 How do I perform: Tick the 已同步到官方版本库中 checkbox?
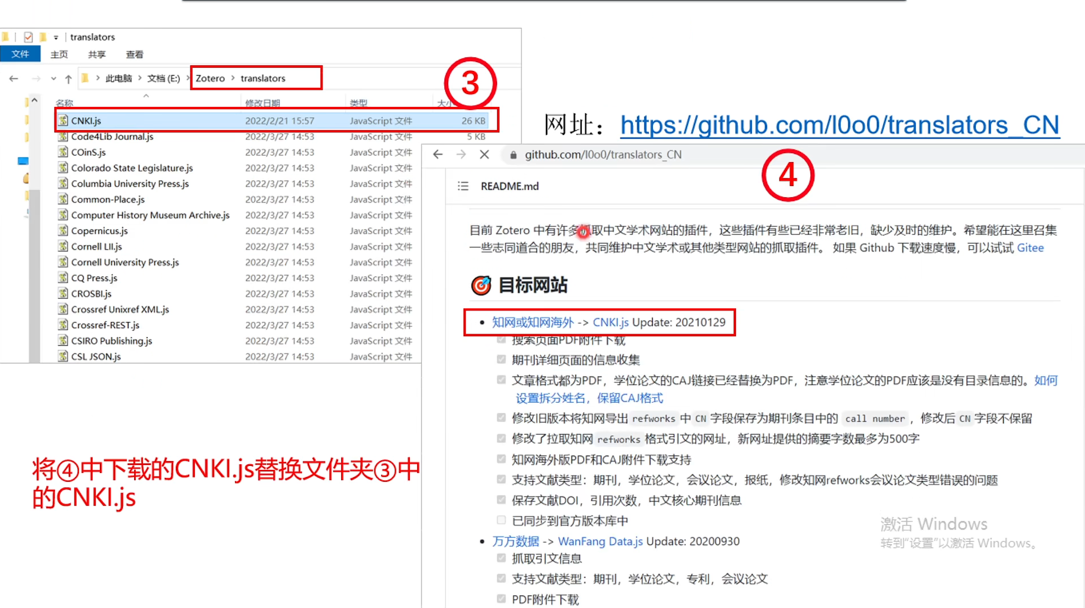coord(501,520)
